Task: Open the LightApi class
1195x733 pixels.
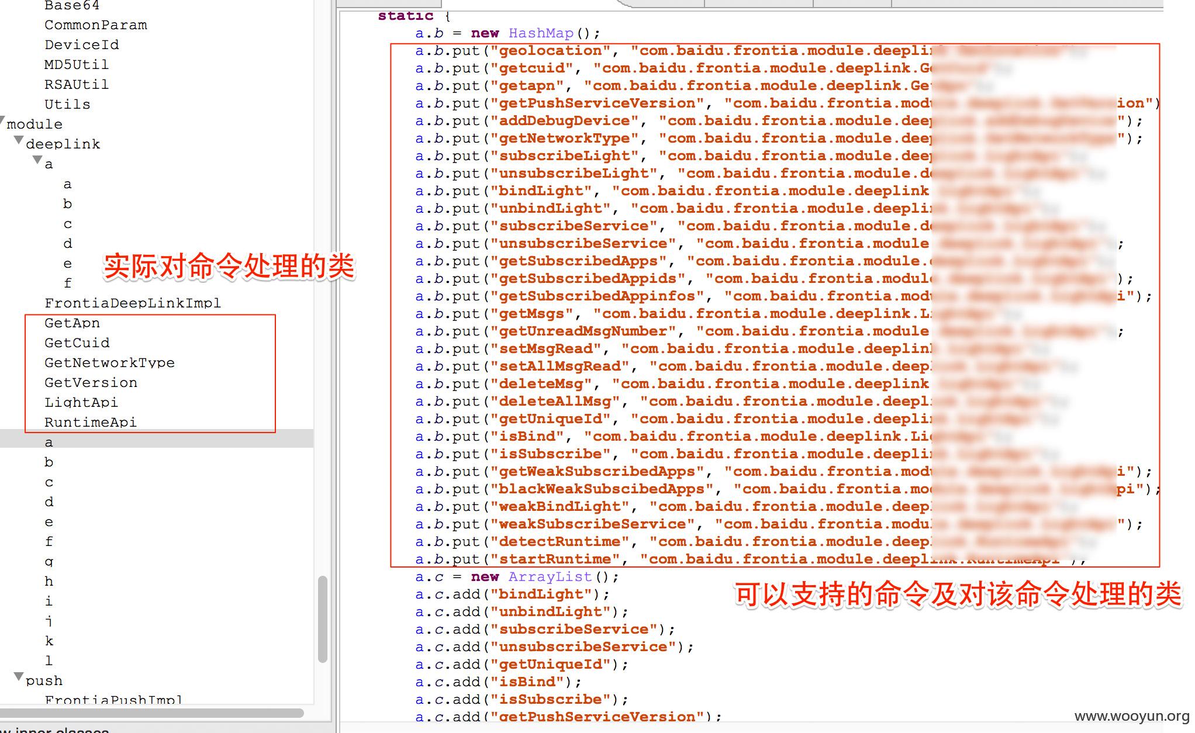Action: pos(81,403)
